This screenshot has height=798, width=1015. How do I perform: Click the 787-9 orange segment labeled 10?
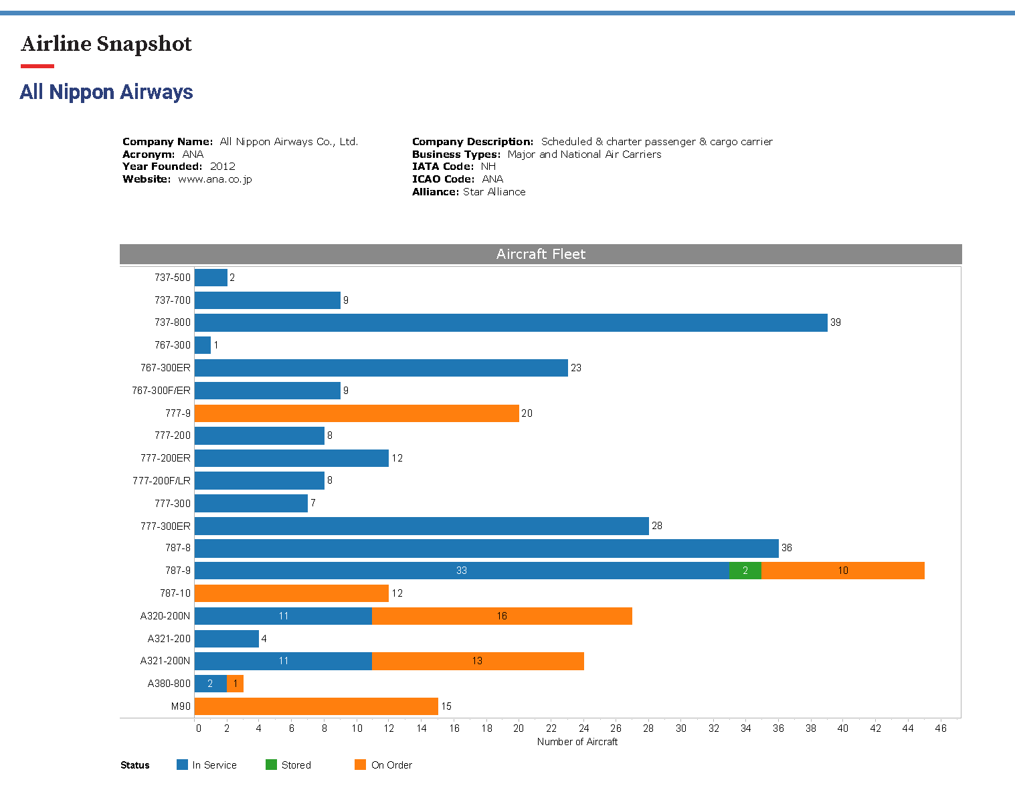click(842, 571)
